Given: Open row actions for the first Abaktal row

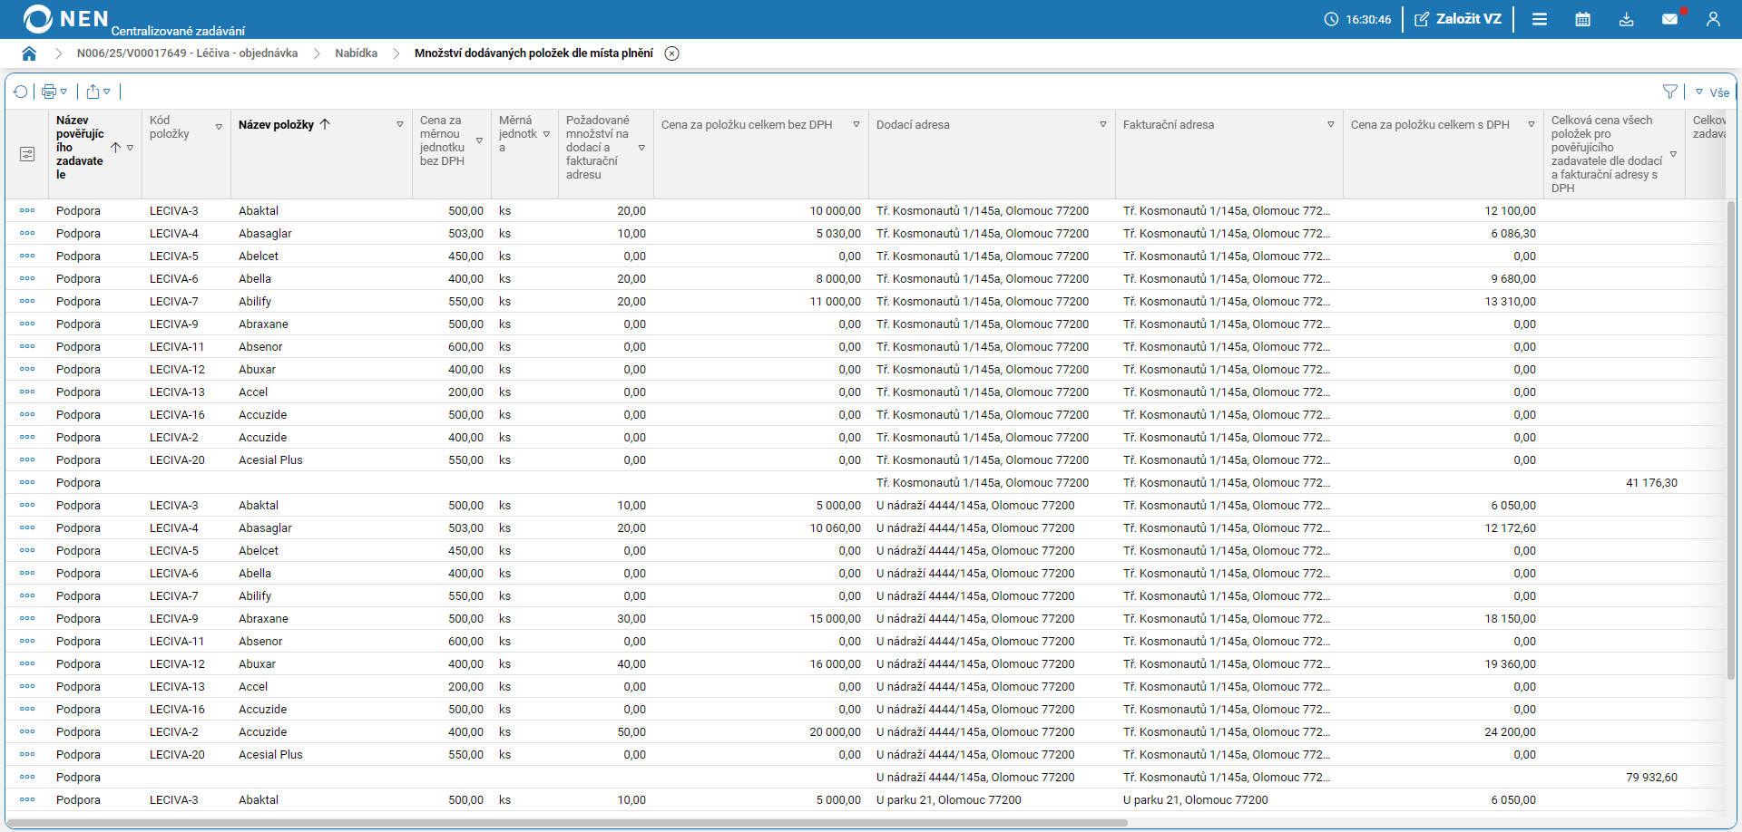Looking at the screenshot, I should tap(27, 210).
